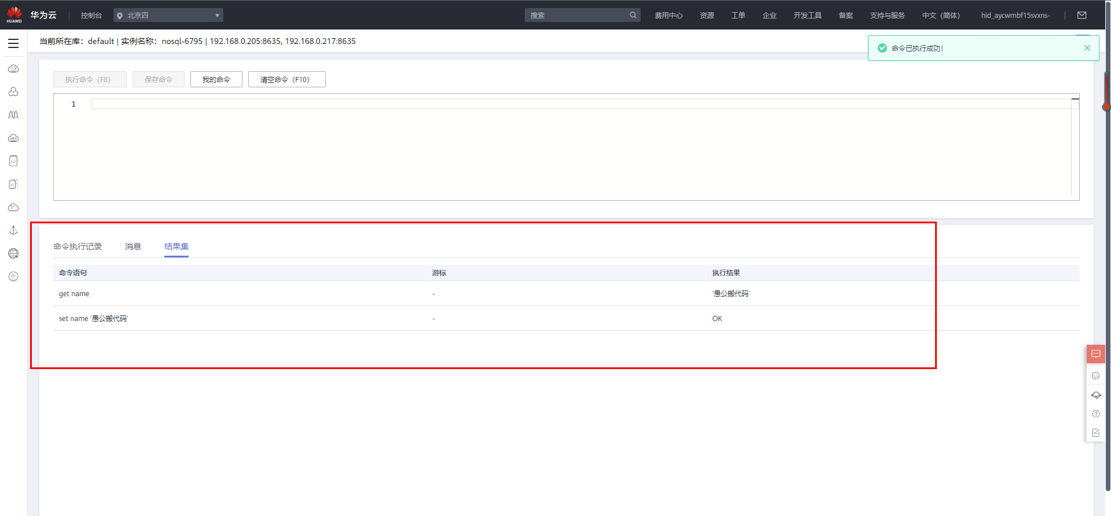The image size is (1111, 516).
Task: Click the green success checkmark icon
Action: tap(882, 48)
